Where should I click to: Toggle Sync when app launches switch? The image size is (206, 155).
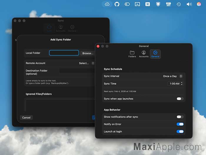click(x=180, y=99)
